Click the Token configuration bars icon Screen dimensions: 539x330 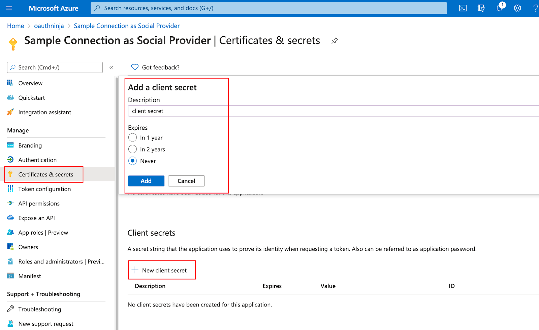click(x=10, y=189)
